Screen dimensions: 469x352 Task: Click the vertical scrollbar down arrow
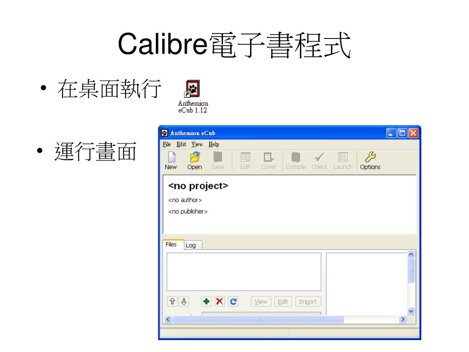point(411,311)
